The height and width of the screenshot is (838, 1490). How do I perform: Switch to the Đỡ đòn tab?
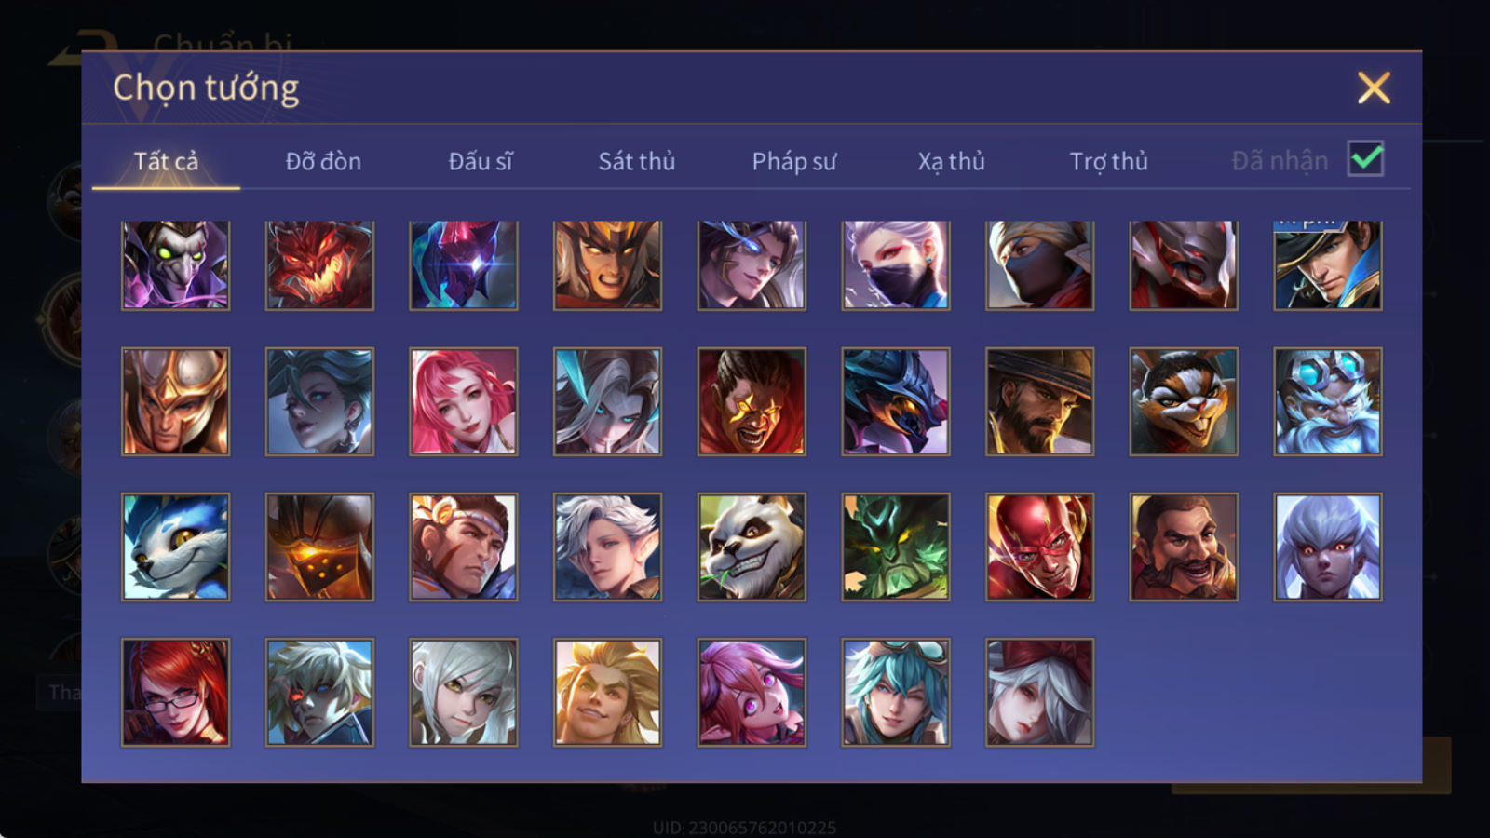pos(323,161)
